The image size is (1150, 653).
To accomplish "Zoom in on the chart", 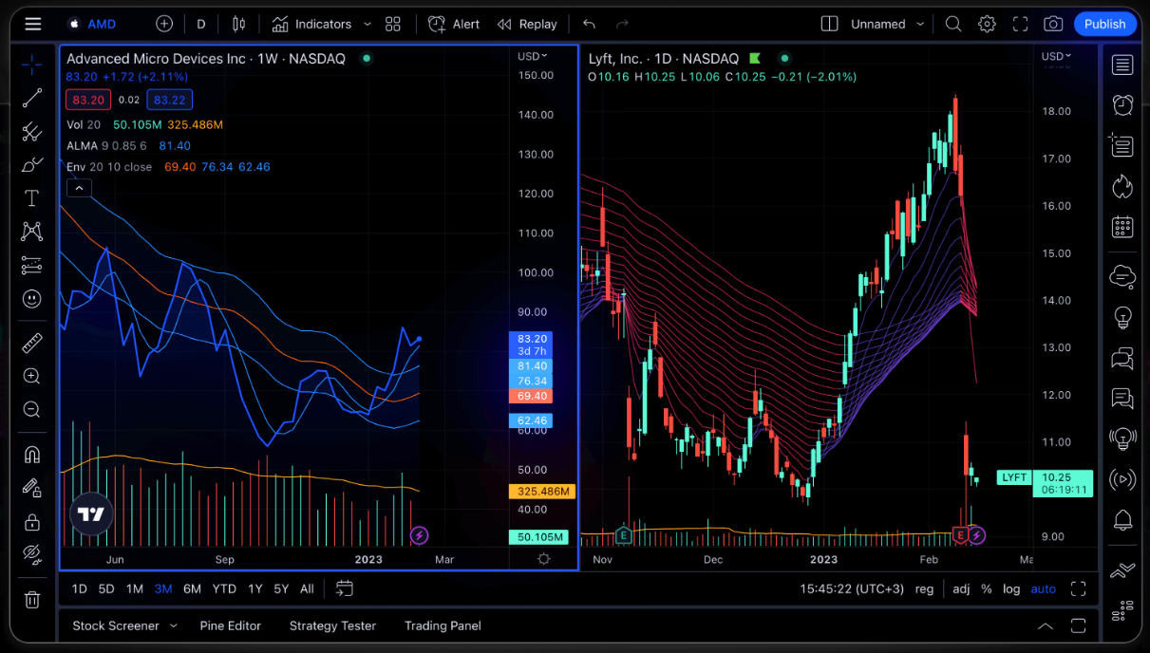I will tap(31, 376).
